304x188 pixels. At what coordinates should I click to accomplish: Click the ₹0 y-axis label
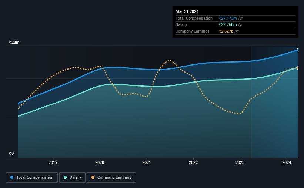pos(11,153)
